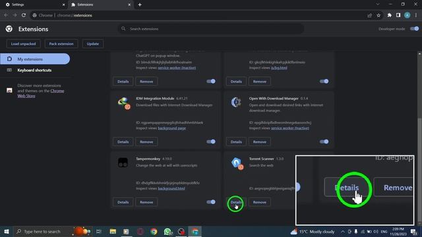The height and width of the screenshot is (237, 422).
Task: Open a new browser tab
Action: click(x=140, y=5)
